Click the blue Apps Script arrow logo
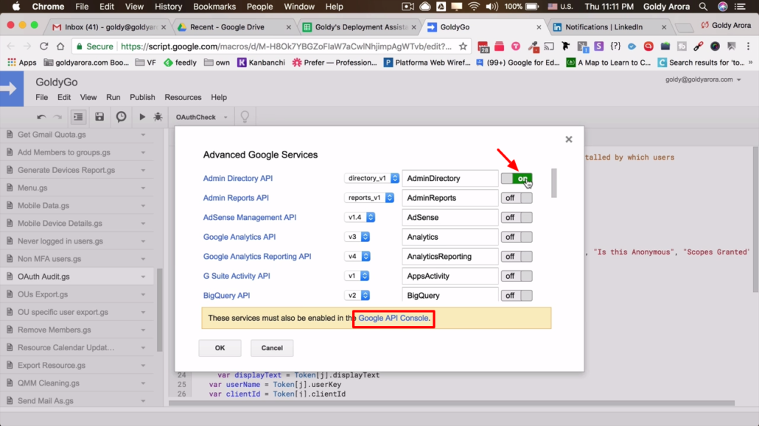Viewport: 759px width, 426px height. tap(12, 88)
